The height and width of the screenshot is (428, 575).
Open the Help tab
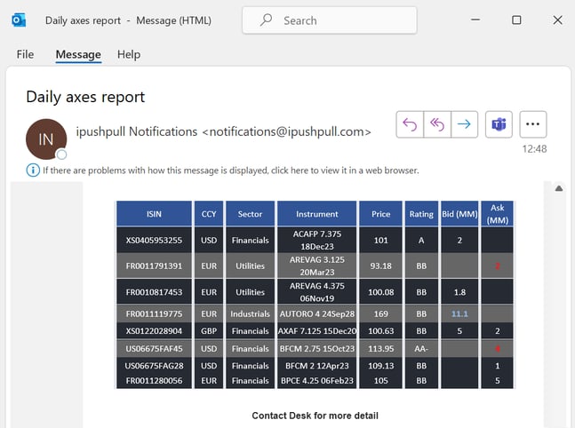(129, 54)
